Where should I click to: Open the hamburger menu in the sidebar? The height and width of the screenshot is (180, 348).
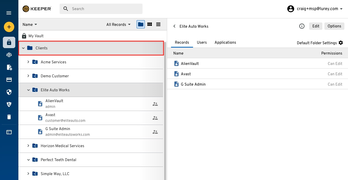9,13
